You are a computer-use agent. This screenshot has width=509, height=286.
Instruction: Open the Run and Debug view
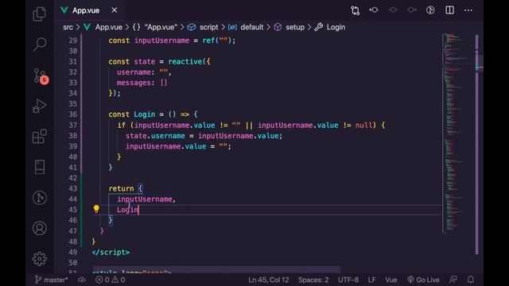point(40,106)
